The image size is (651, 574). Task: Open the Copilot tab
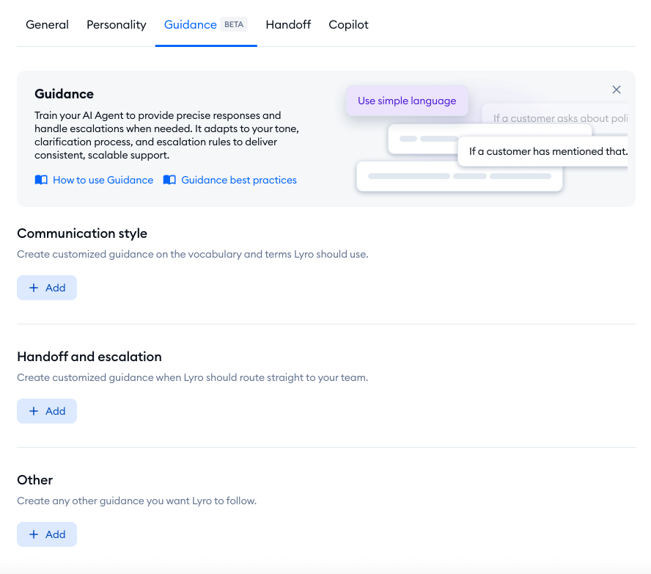(x=348, y=24)
